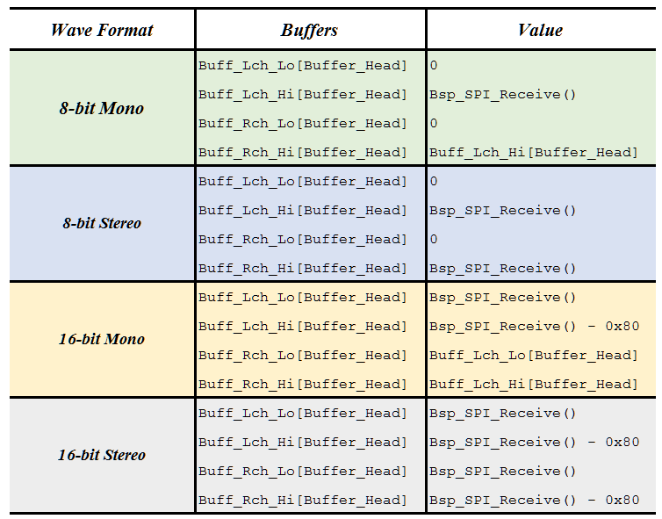
Task: Click Buff_Lch_Lo buffer in 8-bit Mono section
Action: (x=303, y=66)
